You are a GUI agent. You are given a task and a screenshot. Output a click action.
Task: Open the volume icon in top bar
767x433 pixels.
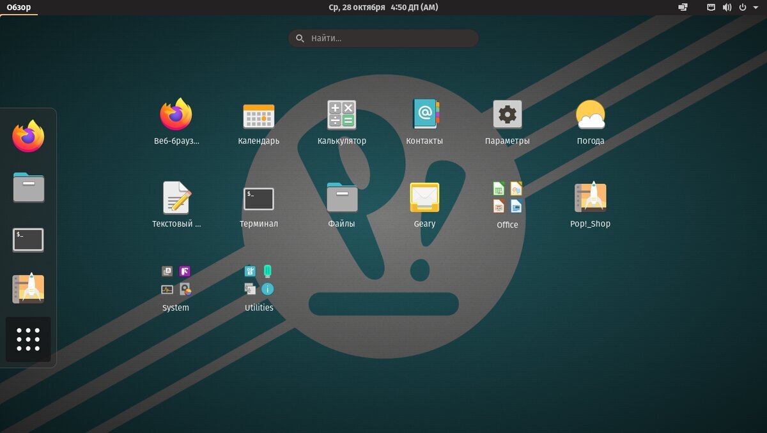tap(727, 7)
